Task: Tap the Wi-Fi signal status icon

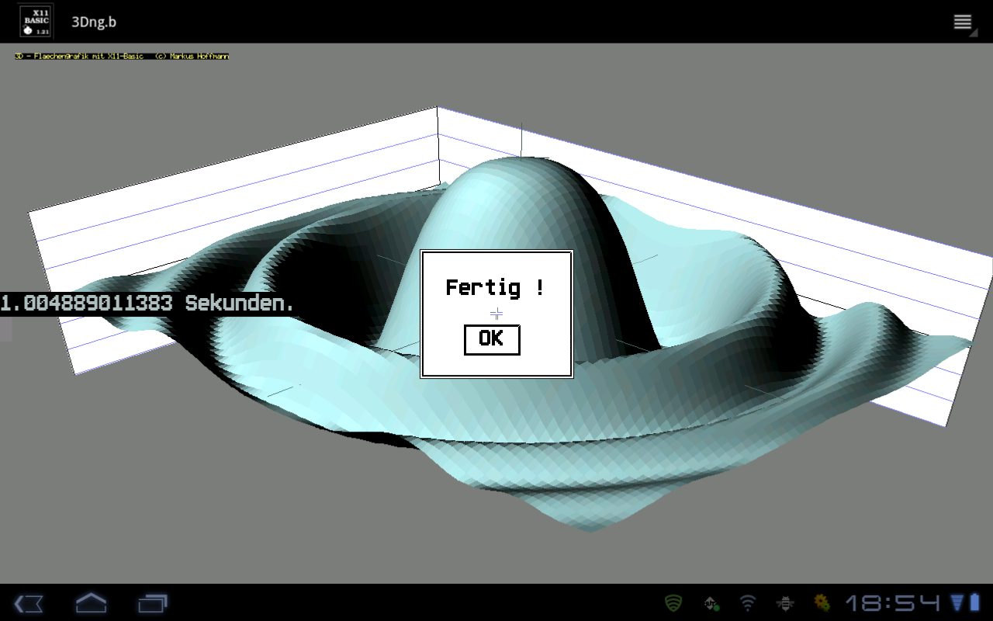Action: pos(748,603)
